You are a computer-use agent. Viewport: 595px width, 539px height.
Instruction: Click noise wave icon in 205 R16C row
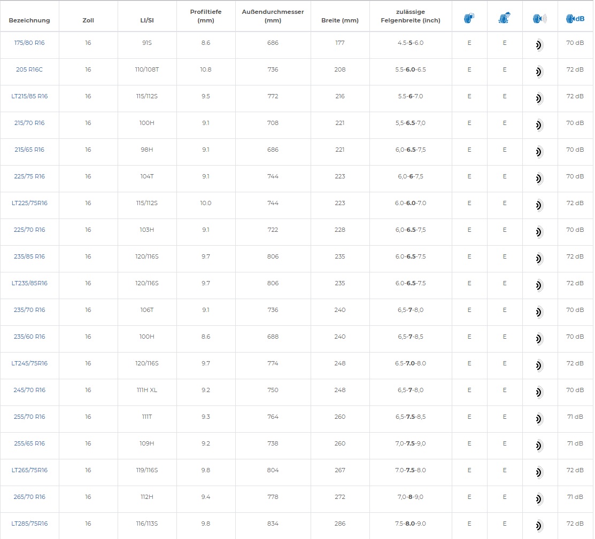click(539, 72)
